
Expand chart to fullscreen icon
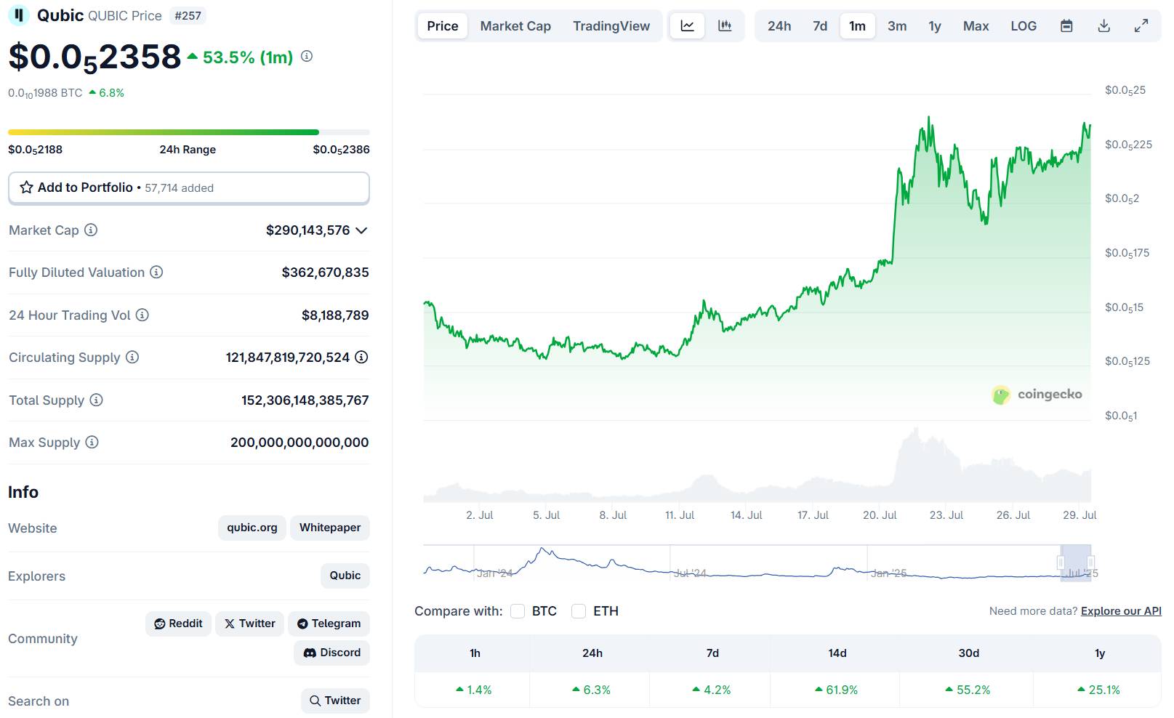point(1141,26)
